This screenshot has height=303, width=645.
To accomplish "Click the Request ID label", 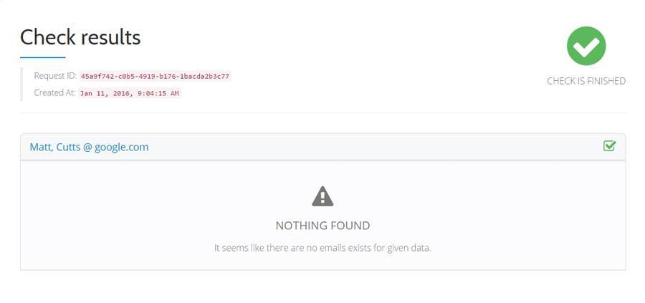I will pos(55,76).
